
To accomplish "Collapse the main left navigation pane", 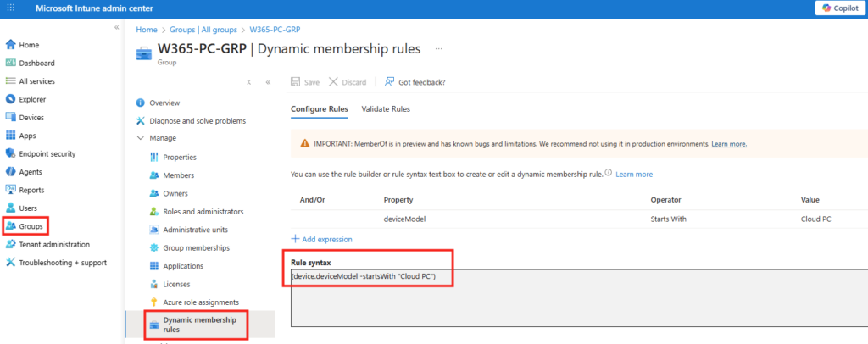I will click(117, 28).
